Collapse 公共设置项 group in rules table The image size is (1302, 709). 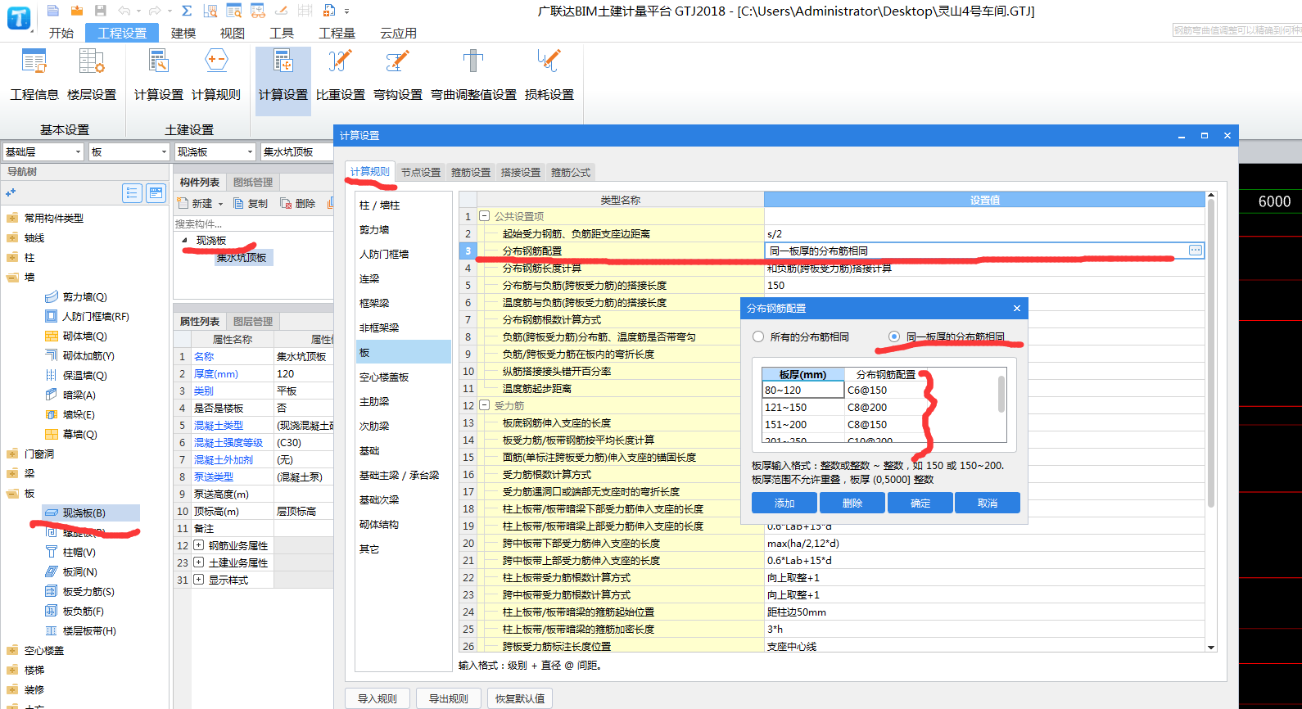484,216
